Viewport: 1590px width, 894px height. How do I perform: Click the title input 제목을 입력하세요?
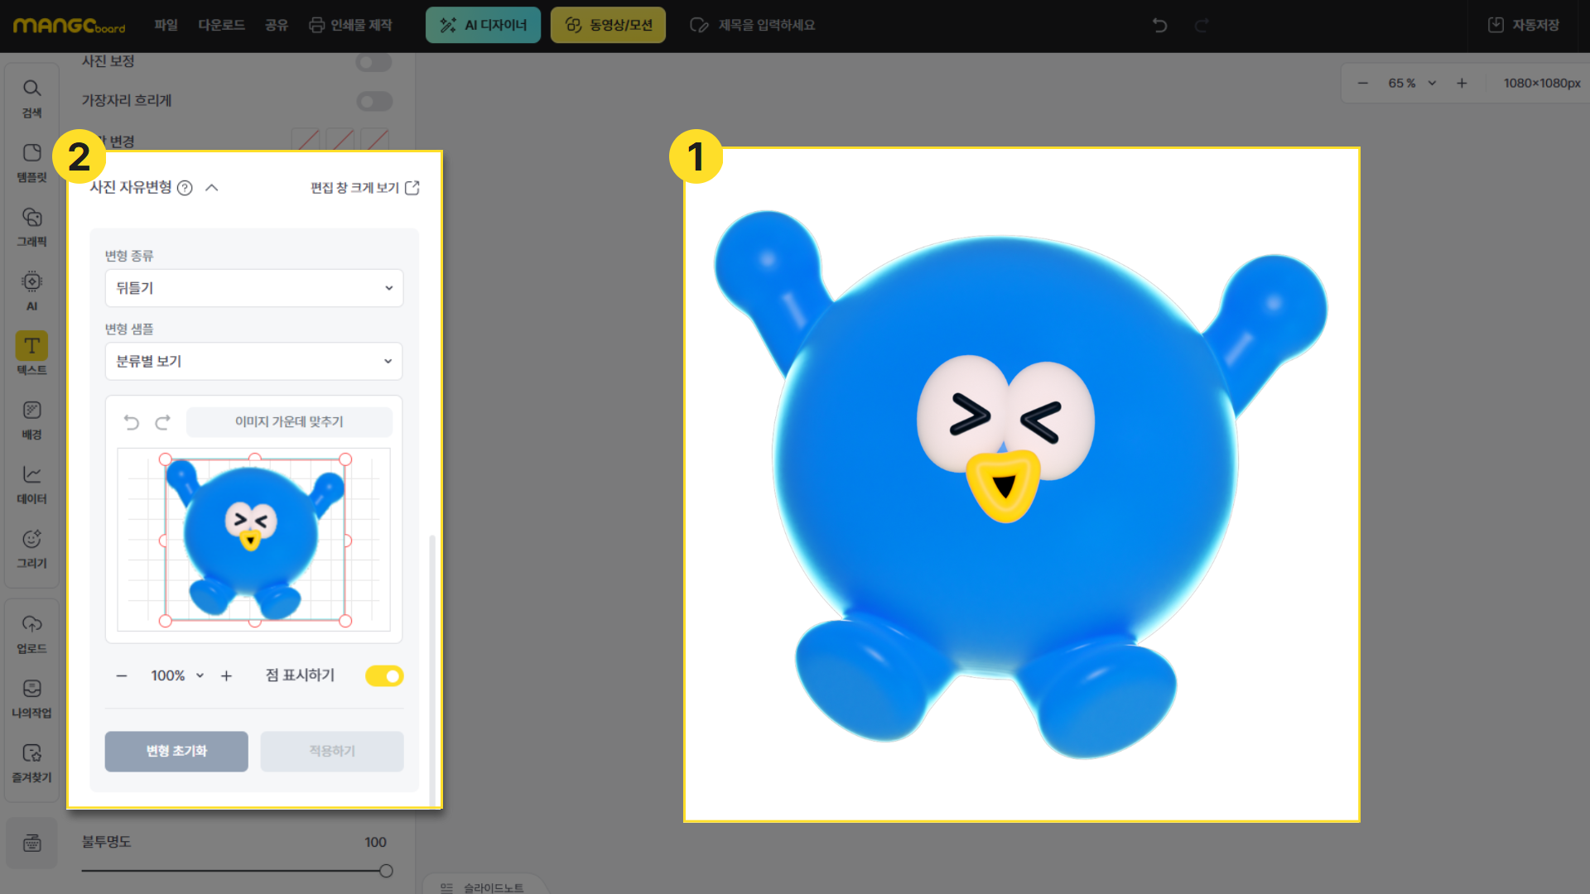tap(766, 25)
